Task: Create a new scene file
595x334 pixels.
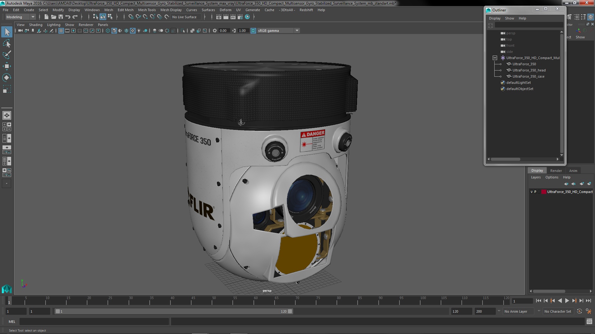Action: [x=46, y=17]
